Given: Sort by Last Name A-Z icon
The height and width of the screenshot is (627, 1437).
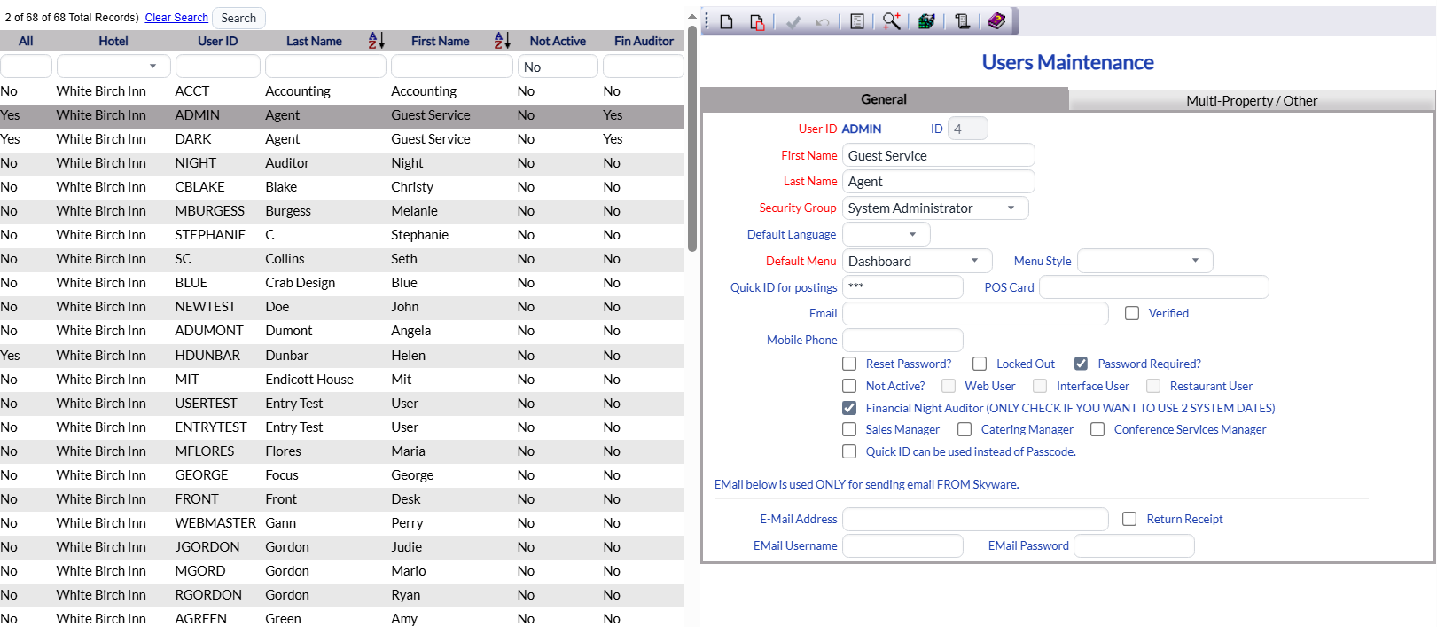Looking at the screenshot, I should (376, 41).
